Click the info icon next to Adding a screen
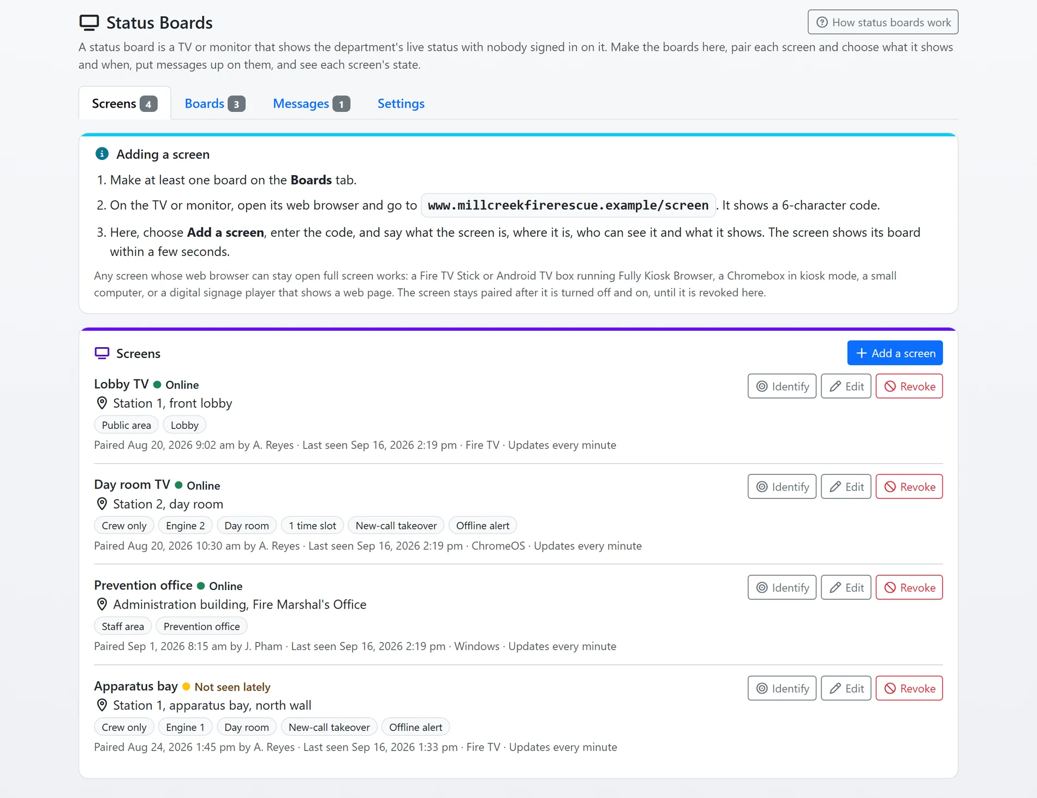This screenshot has height=798, width=1037. pyautogui.click(x=102, y=154)
